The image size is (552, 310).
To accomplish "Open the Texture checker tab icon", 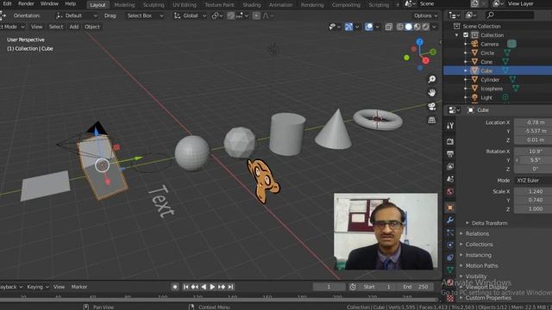I will click(450, 298).
